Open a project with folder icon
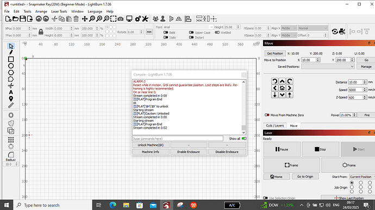This screenshot has width=375, height=210. [15, 18]
